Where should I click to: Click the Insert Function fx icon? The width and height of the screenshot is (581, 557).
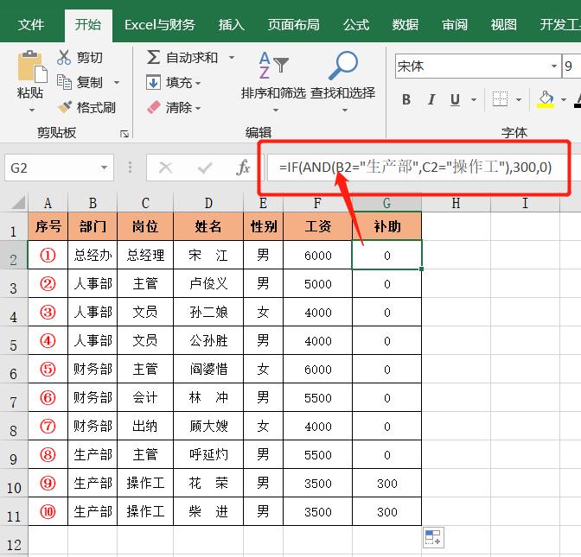tap(244, 168)
